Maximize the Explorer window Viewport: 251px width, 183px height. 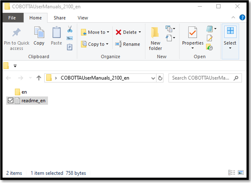218,6
